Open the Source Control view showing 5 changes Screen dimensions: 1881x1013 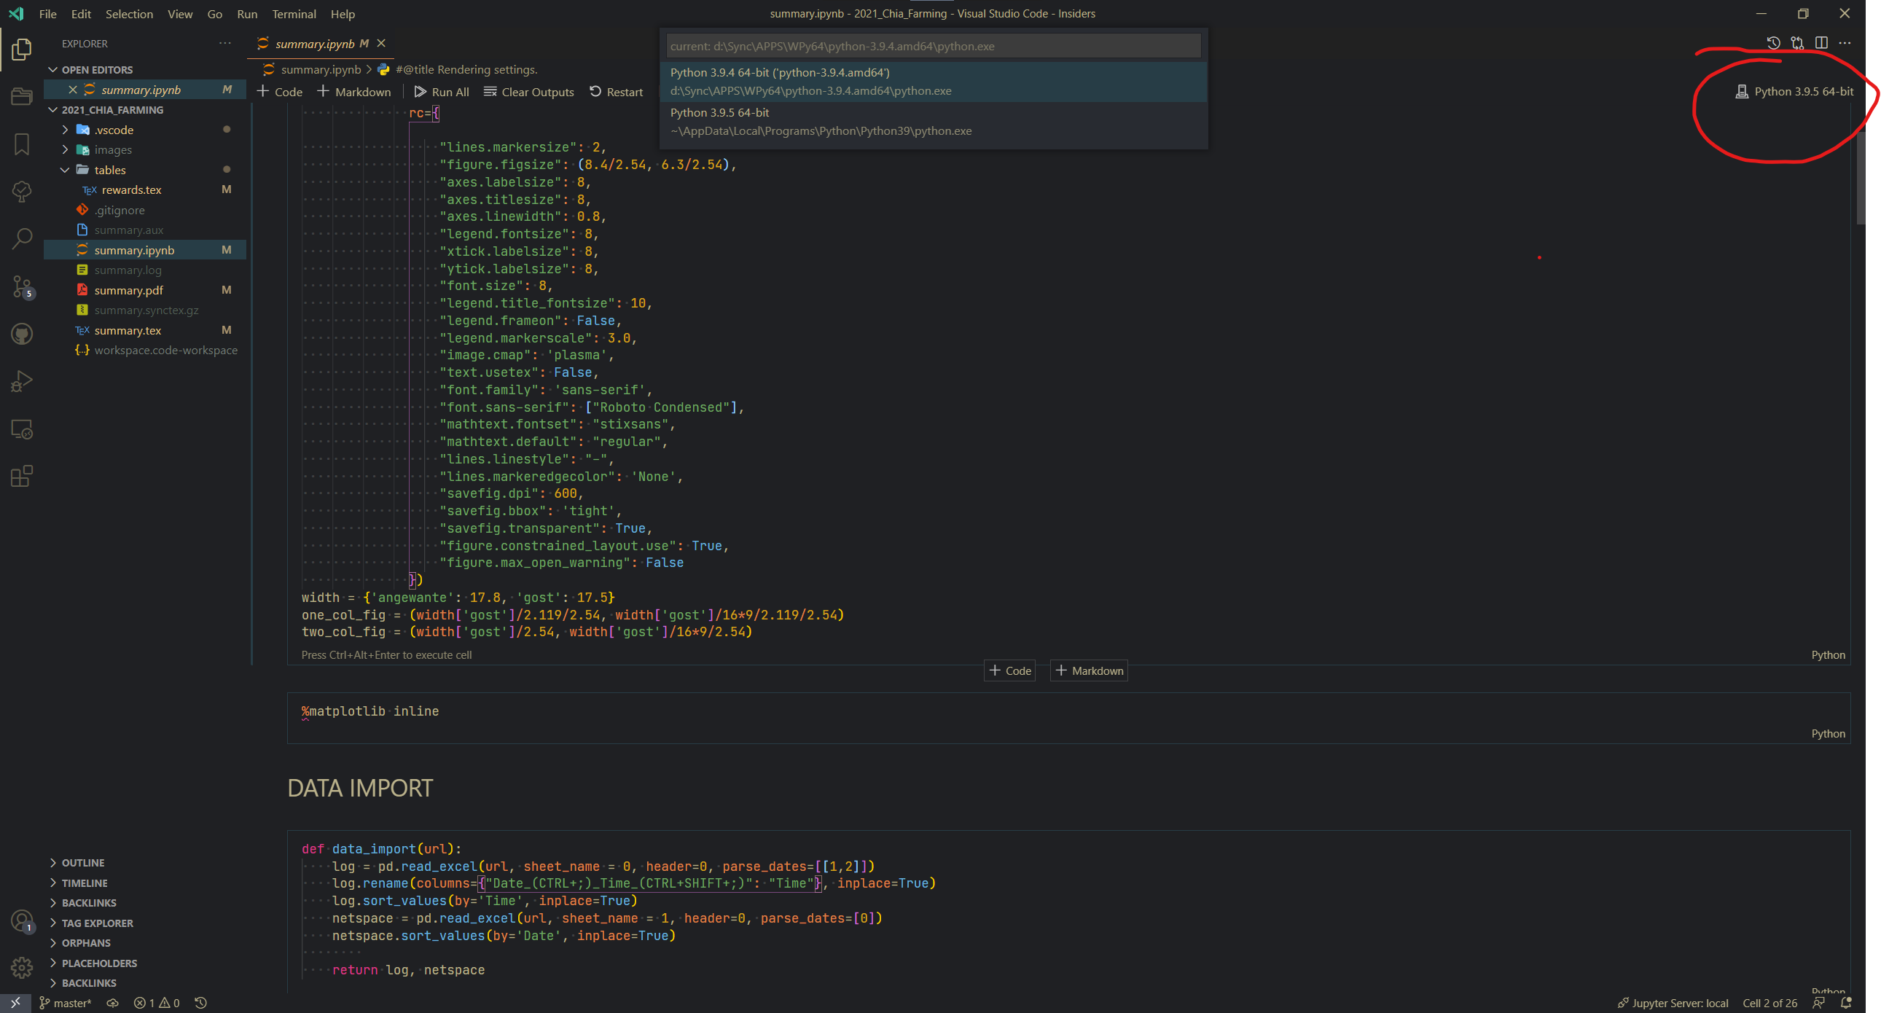(x=21, y=286)
